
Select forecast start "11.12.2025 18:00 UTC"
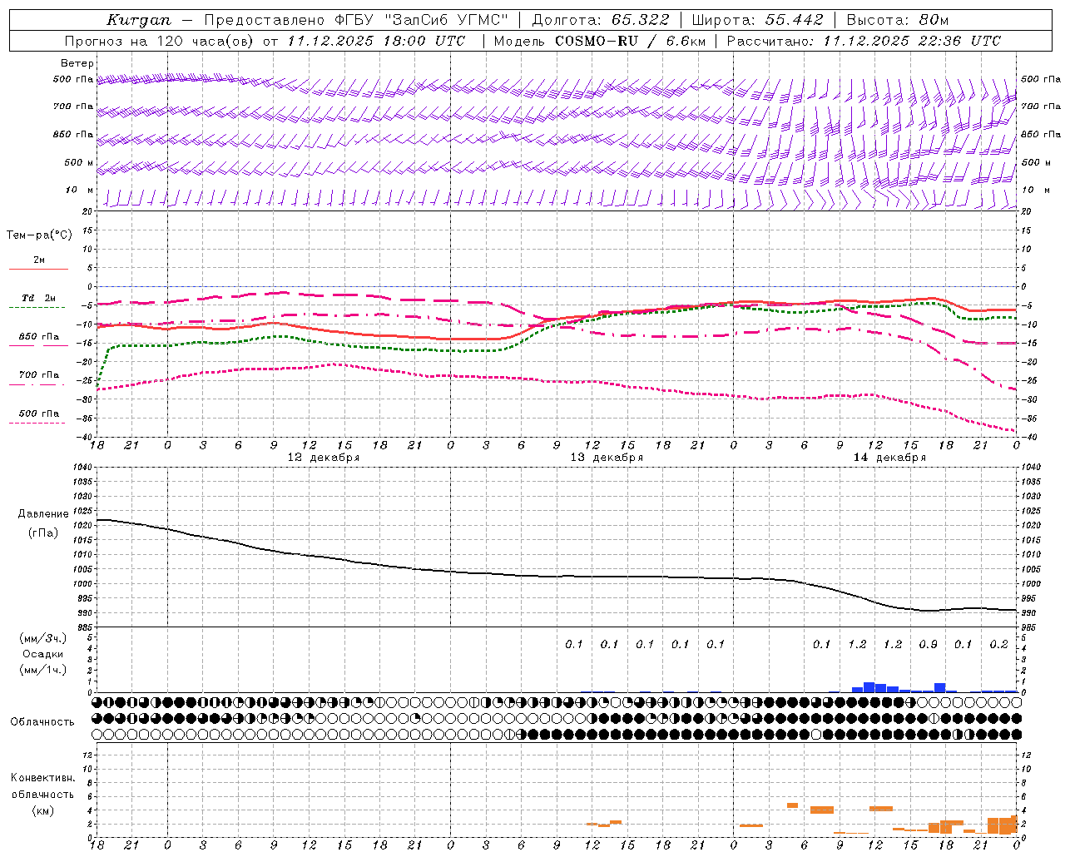pyautogui.click(x=376, y=41)
